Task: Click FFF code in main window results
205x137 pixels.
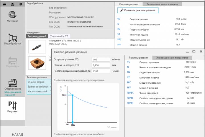Action: (119, 45)
